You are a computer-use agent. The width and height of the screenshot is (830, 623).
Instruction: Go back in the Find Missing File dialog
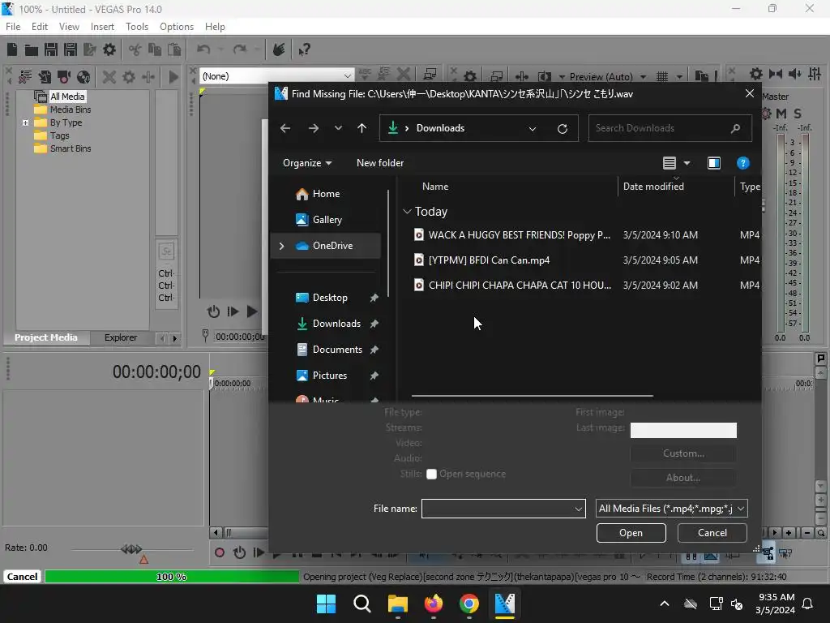coord(285,128)
